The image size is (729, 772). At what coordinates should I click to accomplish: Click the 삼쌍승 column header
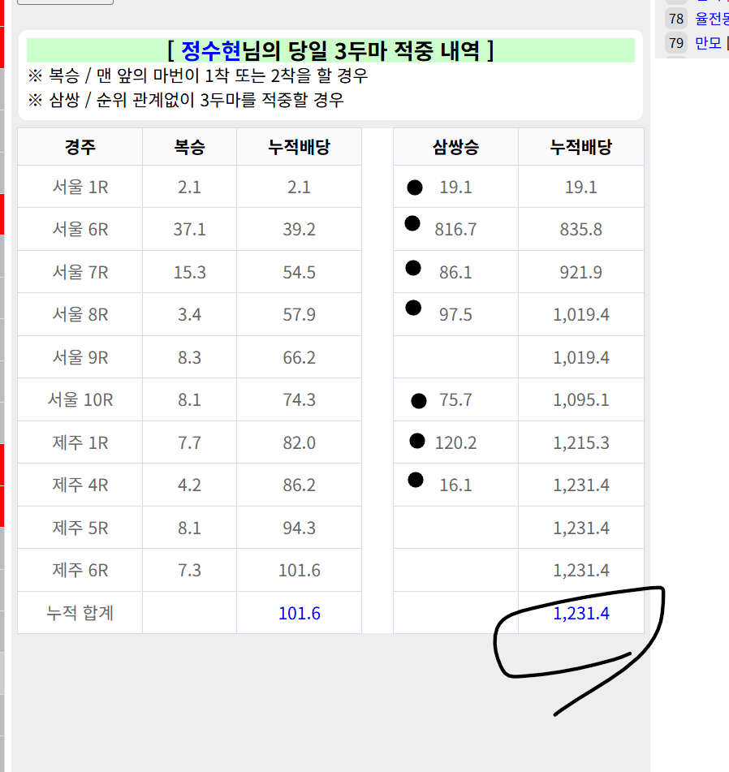pos(455,147)
